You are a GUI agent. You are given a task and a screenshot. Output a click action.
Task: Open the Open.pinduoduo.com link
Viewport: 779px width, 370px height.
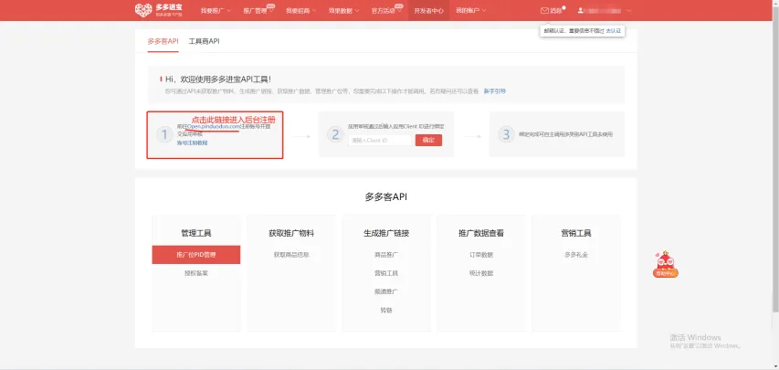[x=213, y=127]
